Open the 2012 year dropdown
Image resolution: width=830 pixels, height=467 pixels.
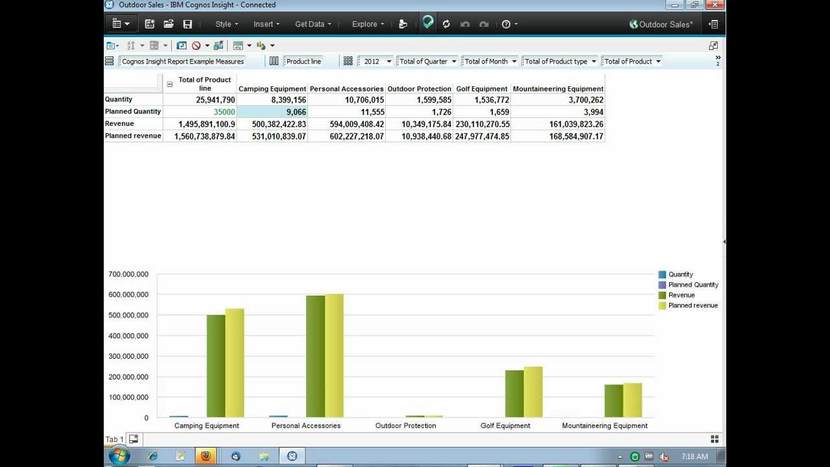(x=377, y=61)
